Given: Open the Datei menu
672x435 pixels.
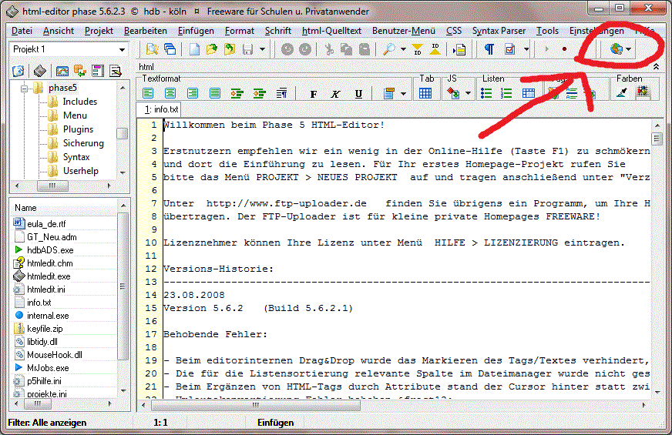Looking at the screenshot, I should pyautogui.click(x=22, y=31).
